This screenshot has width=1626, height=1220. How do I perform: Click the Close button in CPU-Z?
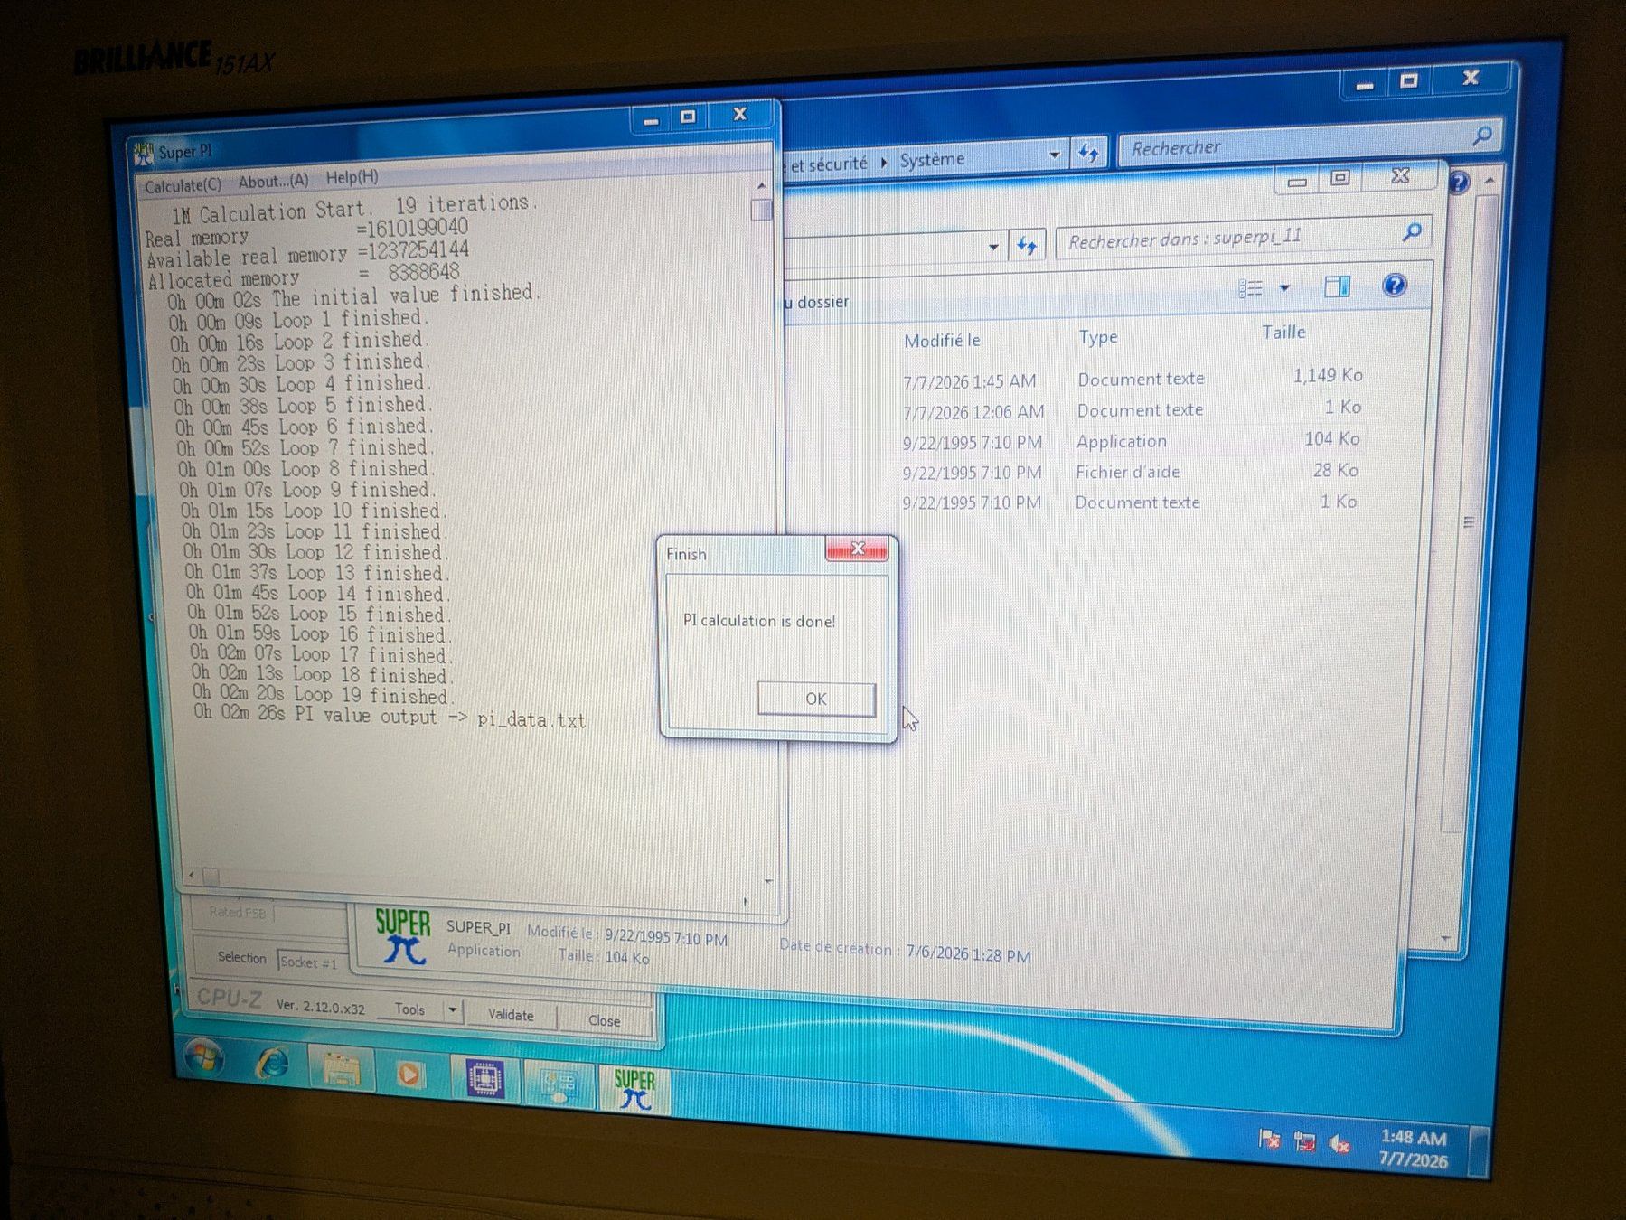pyautogui.click(x=604, y=1020)
